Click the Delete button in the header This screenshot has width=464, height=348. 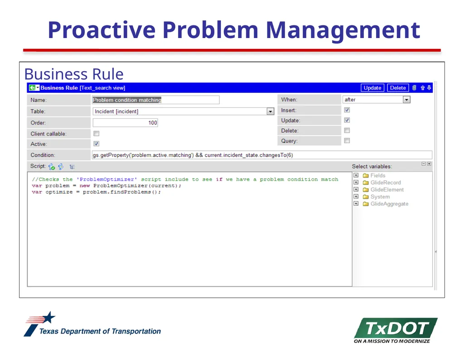click(x=398, y=88)
